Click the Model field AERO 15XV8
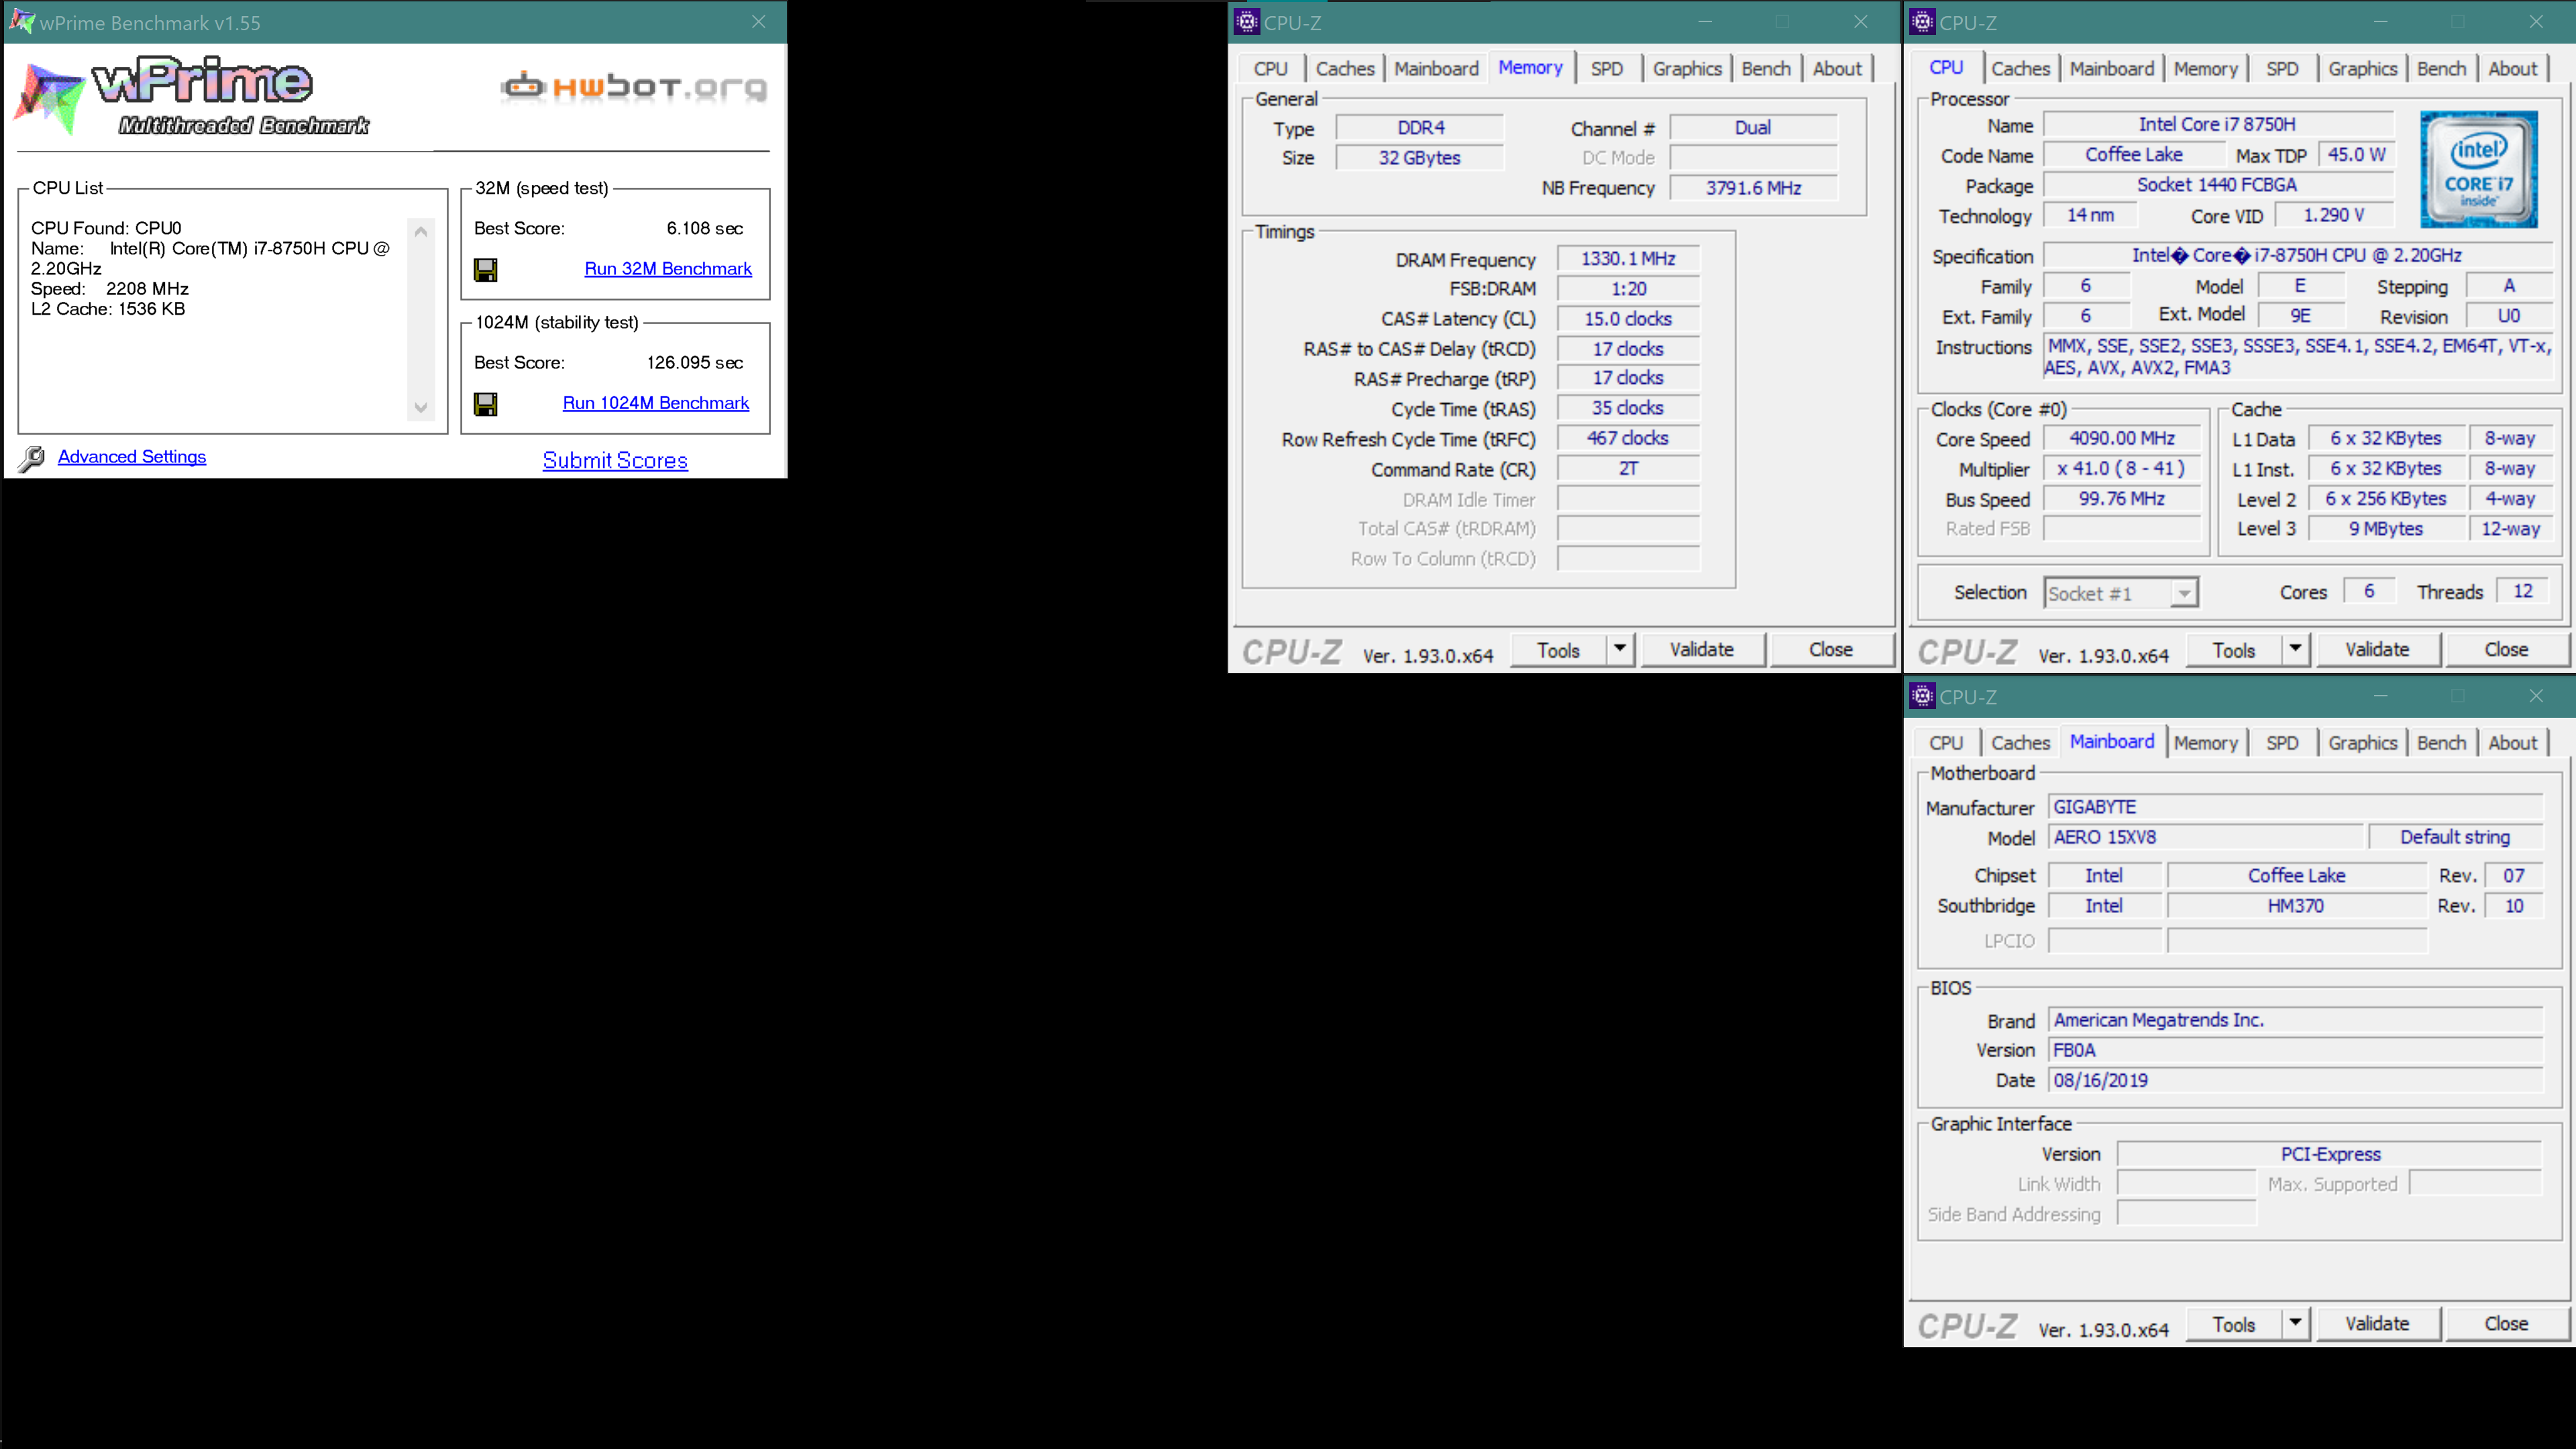The image size is (2576, 1449). click(x=2206, y=837)
